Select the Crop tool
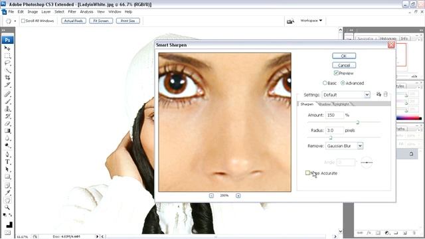The image size is (425, 239). click(7, 78)
